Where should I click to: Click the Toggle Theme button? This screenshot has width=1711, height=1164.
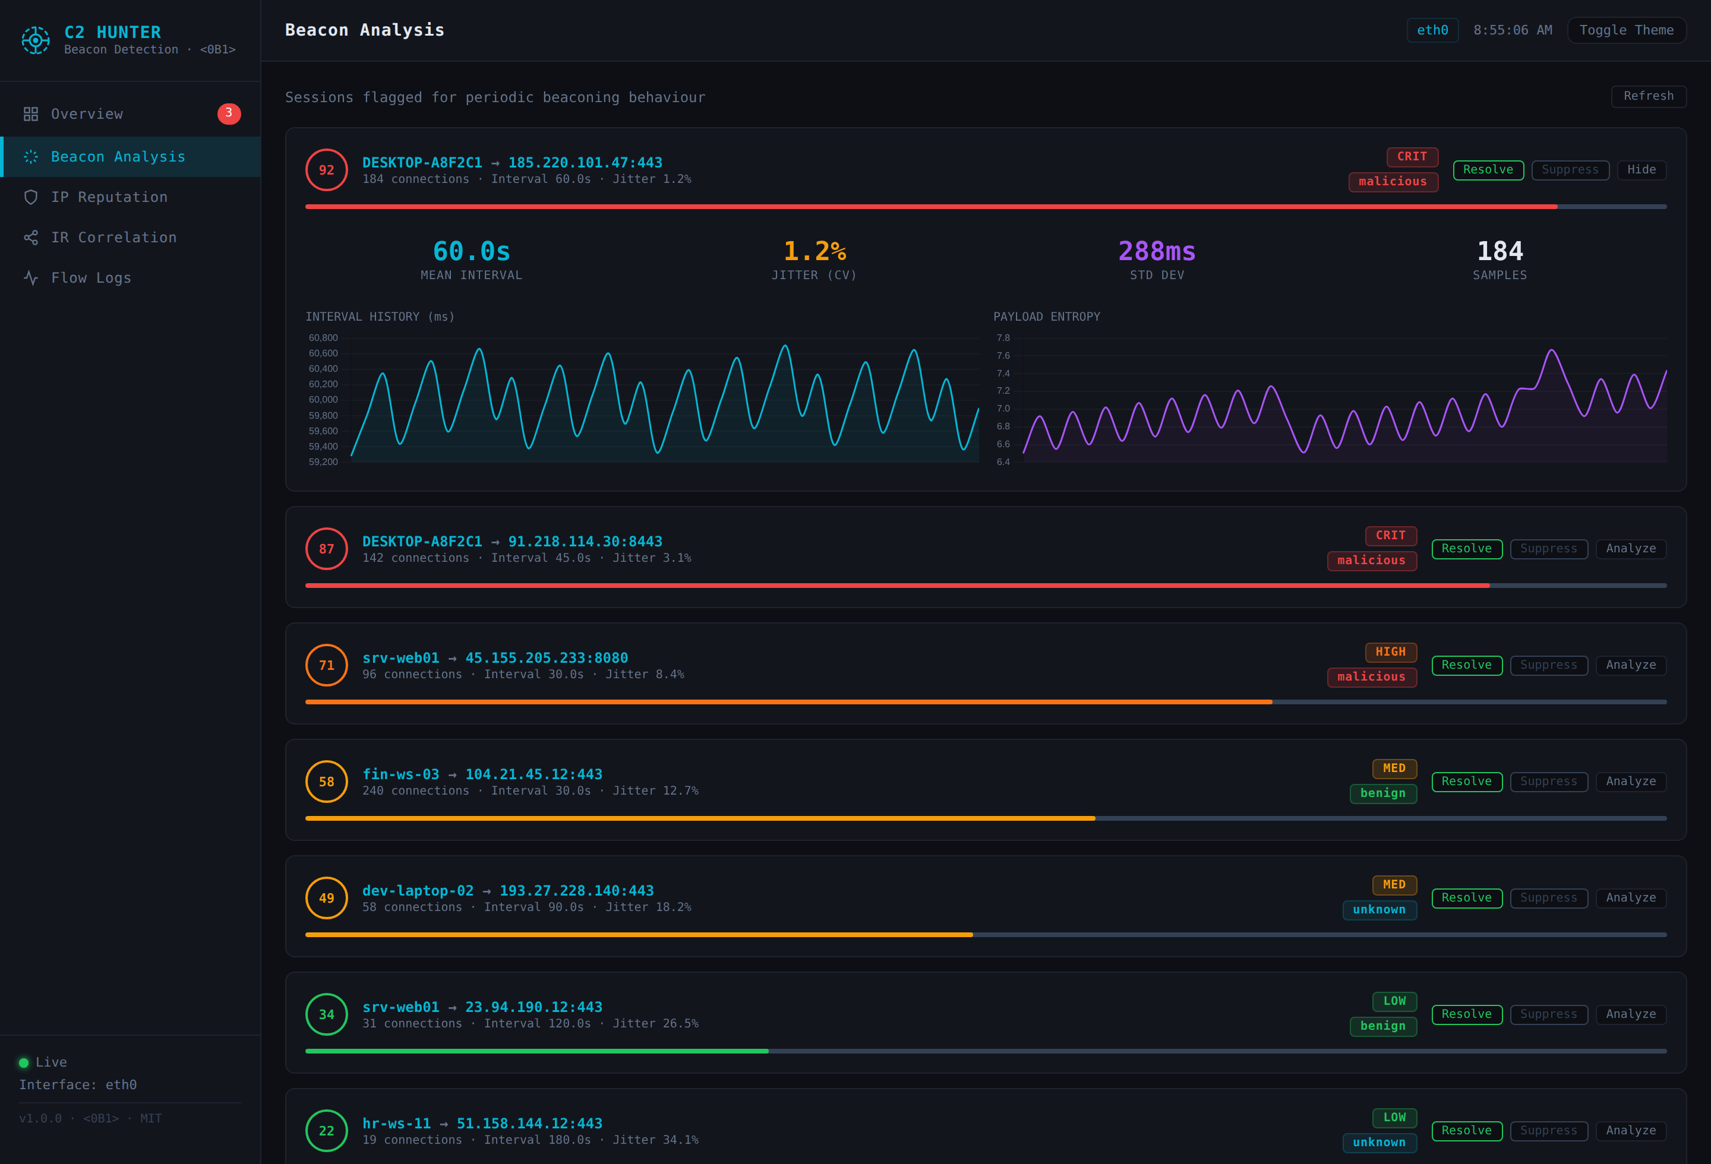pos(1626,30)
